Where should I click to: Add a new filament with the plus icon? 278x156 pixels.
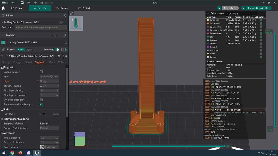[x=52, y=35]
